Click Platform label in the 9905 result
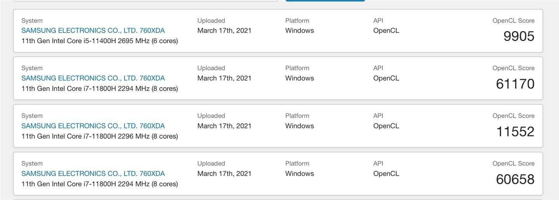The height and width of the screenshot is (200, 559). pyautogui.click(x=297, y=21)
